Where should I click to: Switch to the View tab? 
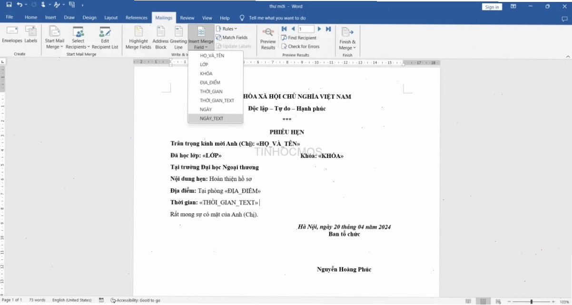pos(207,18)
